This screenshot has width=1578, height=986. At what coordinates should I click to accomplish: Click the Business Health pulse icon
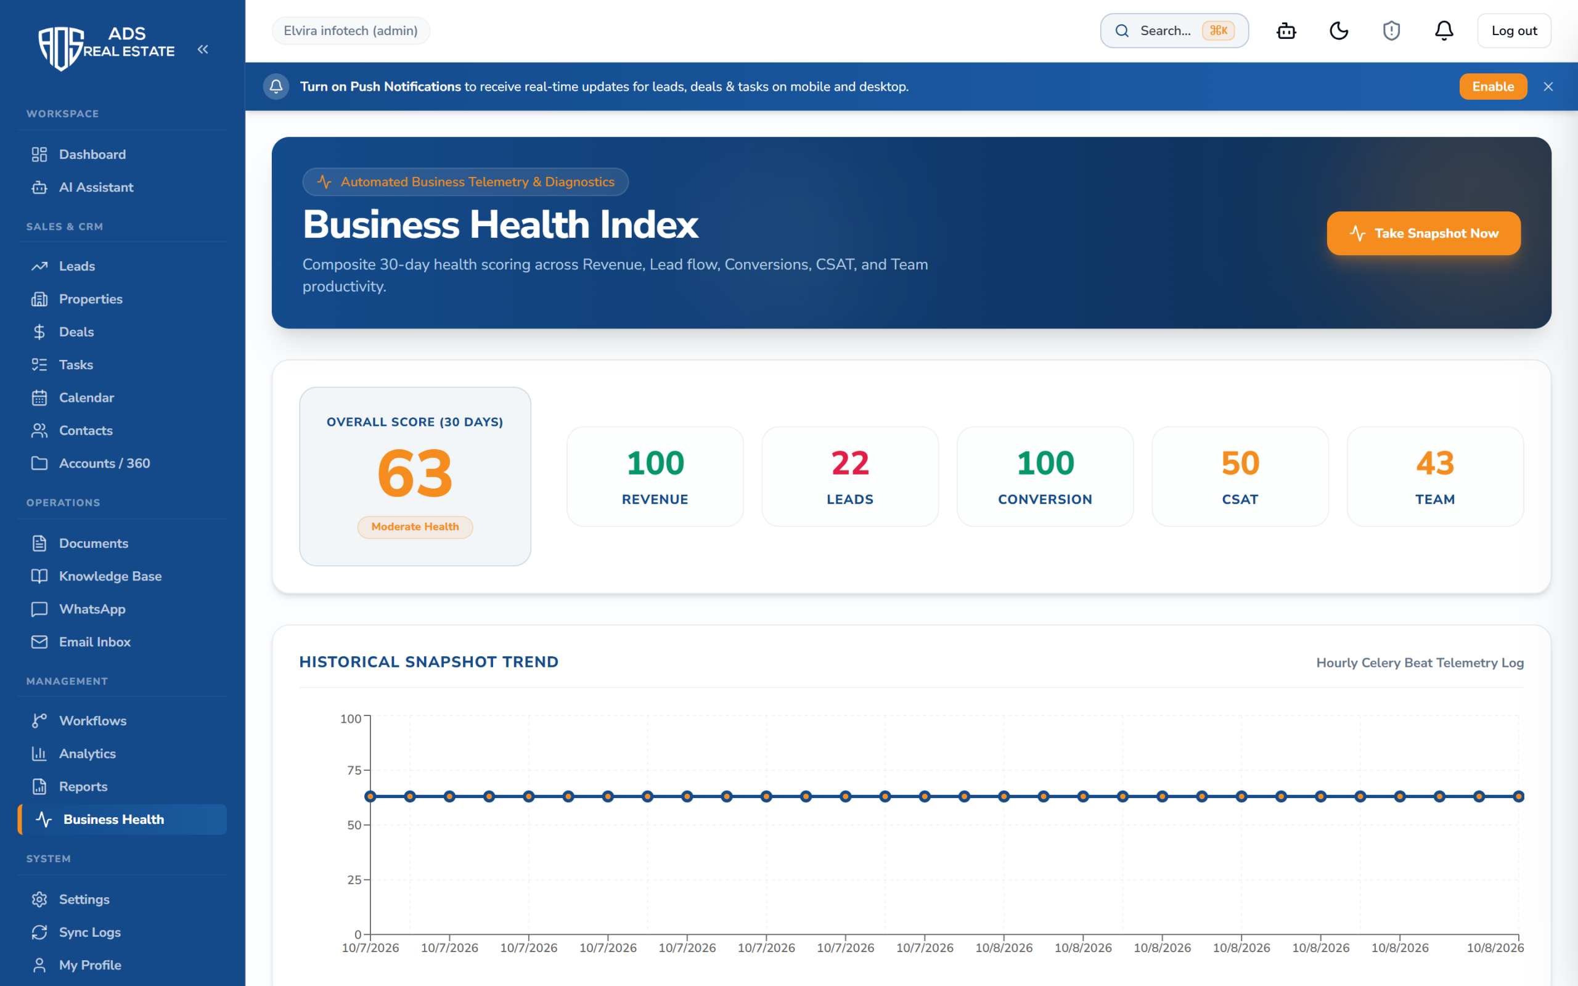pyautogui.click(x=44, y=820)
